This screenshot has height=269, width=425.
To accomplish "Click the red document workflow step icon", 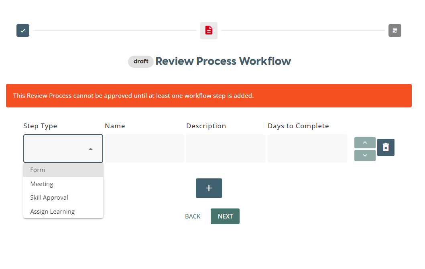I will click(x=209, y=30).
